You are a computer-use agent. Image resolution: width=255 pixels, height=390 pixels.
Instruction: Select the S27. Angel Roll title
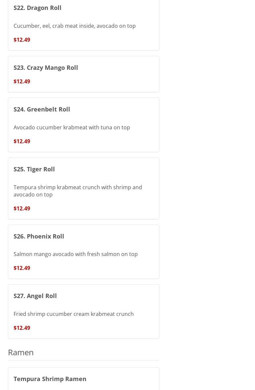[35, 296]
